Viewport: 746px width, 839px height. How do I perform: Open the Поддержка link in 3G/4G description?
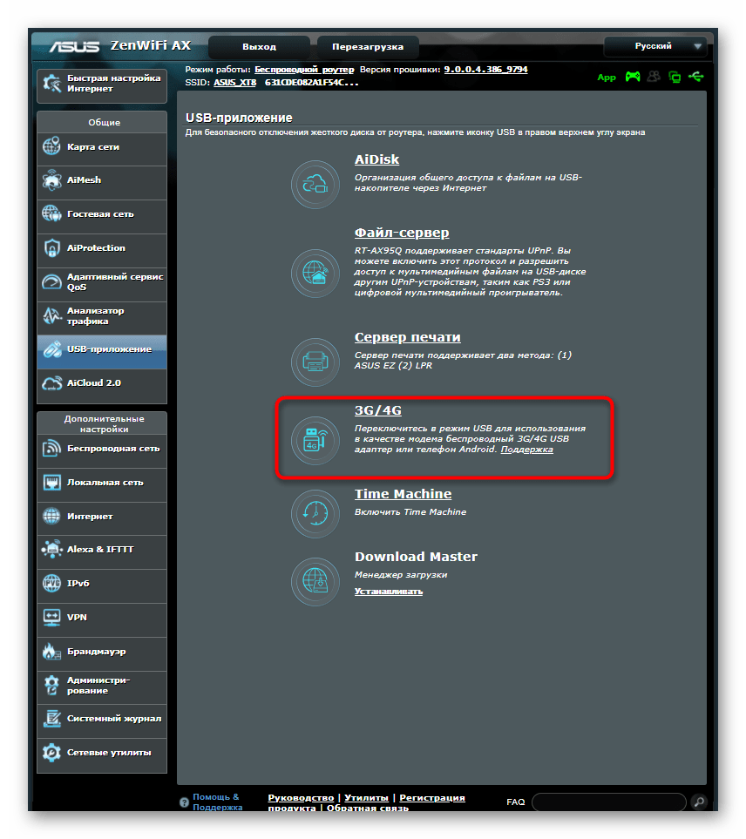click(x=526, y=450)
